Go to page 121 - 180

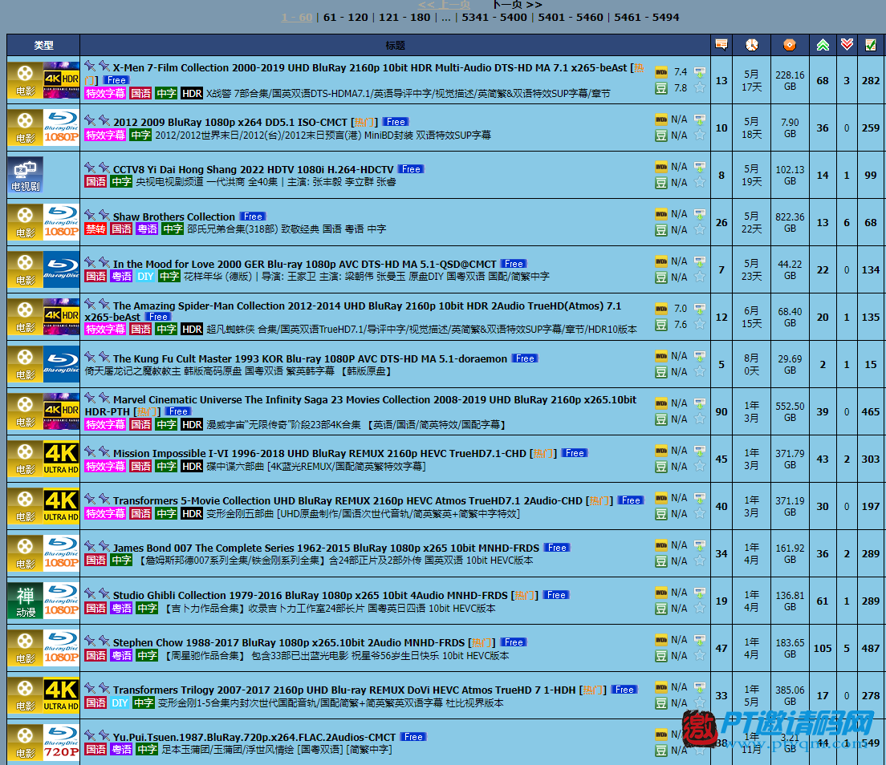[x=404, y=18]
